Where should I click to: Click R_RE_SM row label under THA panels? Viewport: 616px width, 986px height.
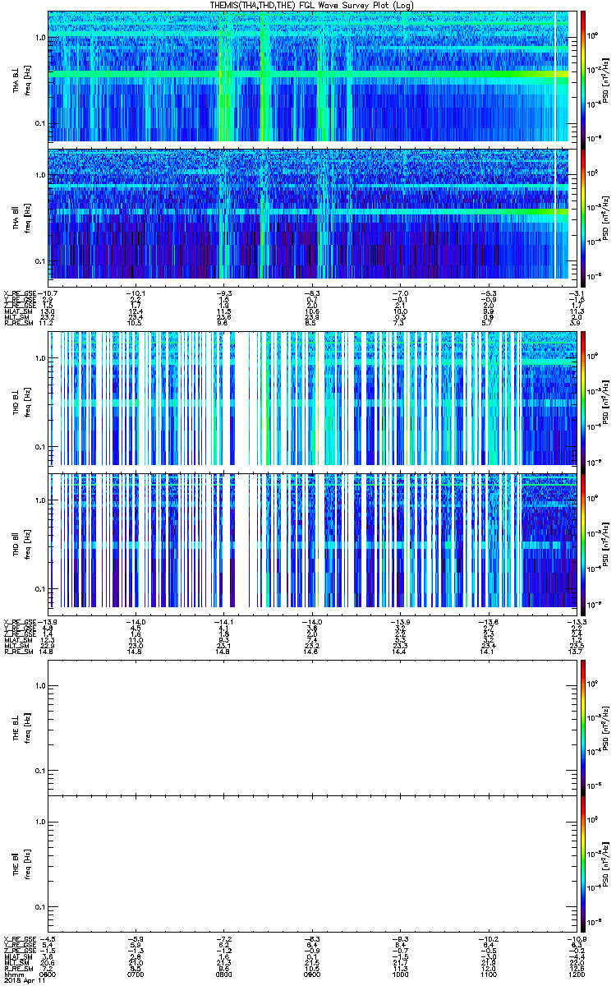pos(17,323)
